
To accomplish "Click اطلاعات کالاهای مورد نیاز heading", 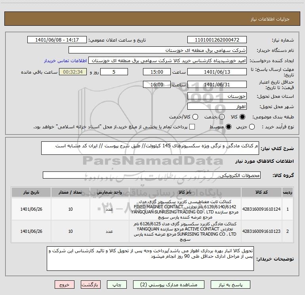I will click(x=264, y=161).
